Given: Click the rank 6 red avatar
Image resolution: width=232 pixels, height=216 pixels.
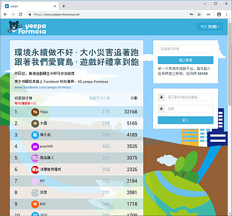Looking at the screenshot, I should pyautogui.click(x=35, y=170).
